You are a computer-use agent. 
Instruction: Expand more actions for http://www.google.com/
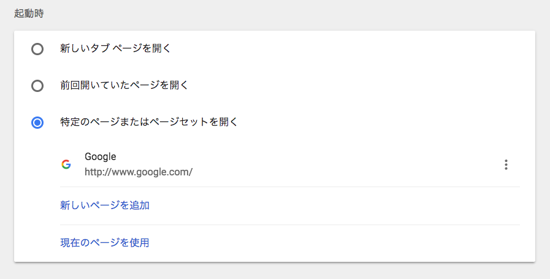coord(506,164)
